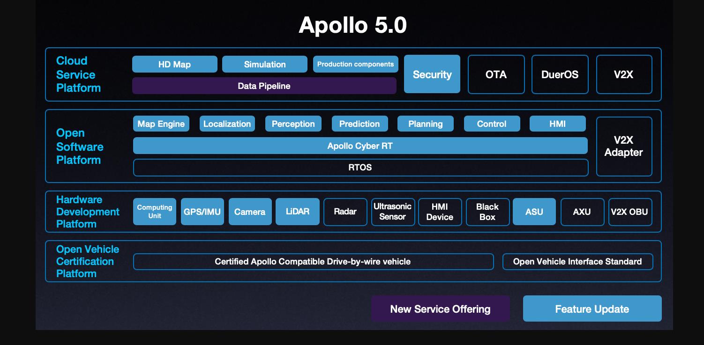Select the Radar box
The height and width of the screenshot is (345, 704).
point(345,212)
